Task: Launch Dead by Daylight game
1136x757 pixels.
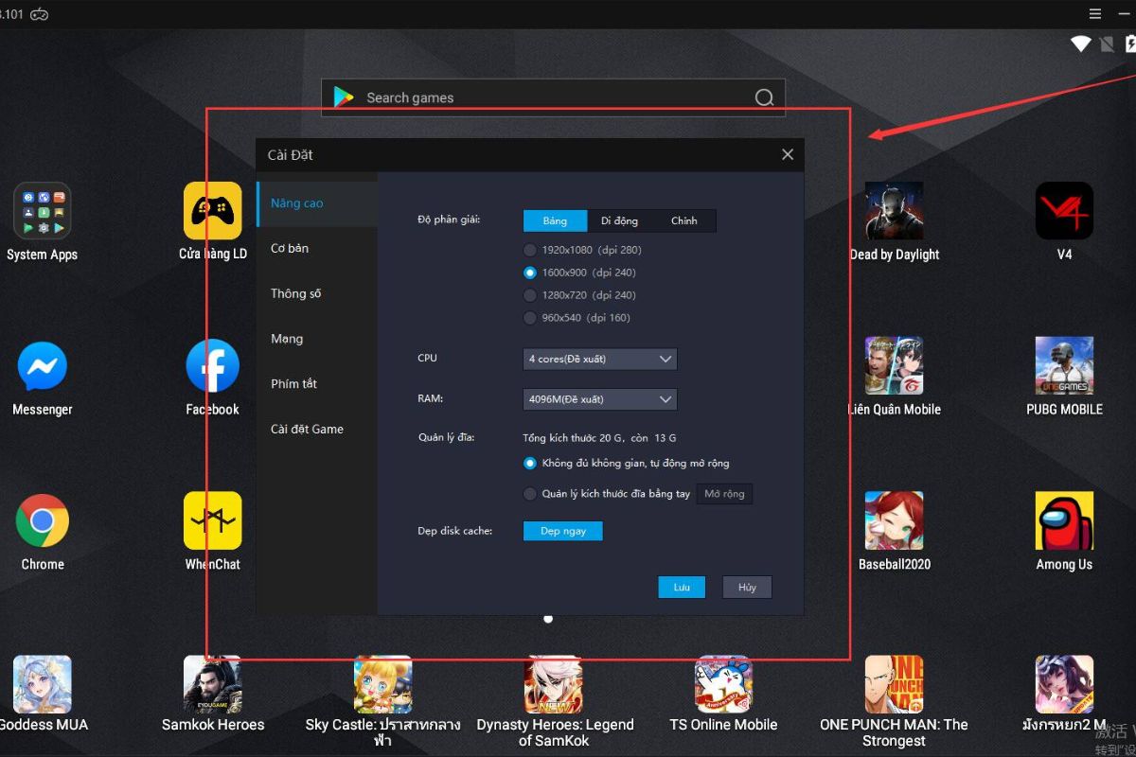Action: (895, 210)
